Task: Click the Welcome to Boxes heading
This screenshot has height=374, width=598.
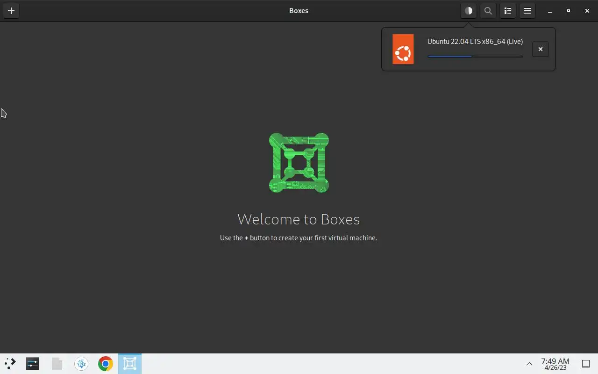Action: 299,219
